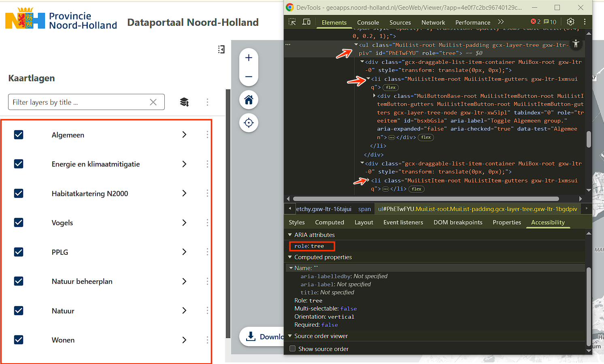This screenshot has height=364, width=604.
Task: Click the Download button on map
Action: [x=262, y=336]
